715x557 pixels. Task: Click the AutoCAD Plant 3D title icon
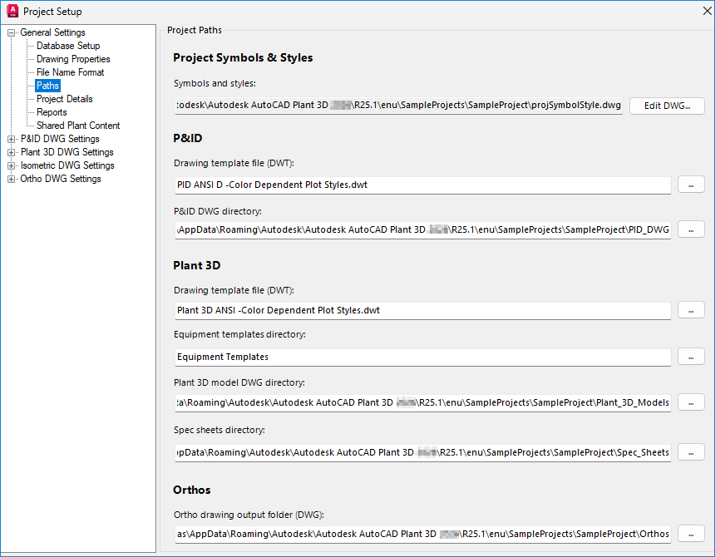(x=12, y=11)
